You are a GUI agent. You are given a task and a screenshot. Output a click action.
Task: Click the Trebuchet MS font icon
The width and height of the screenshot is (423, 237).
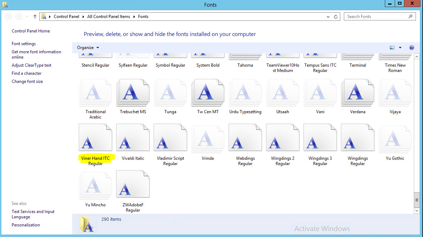click(x=133, y=93)
